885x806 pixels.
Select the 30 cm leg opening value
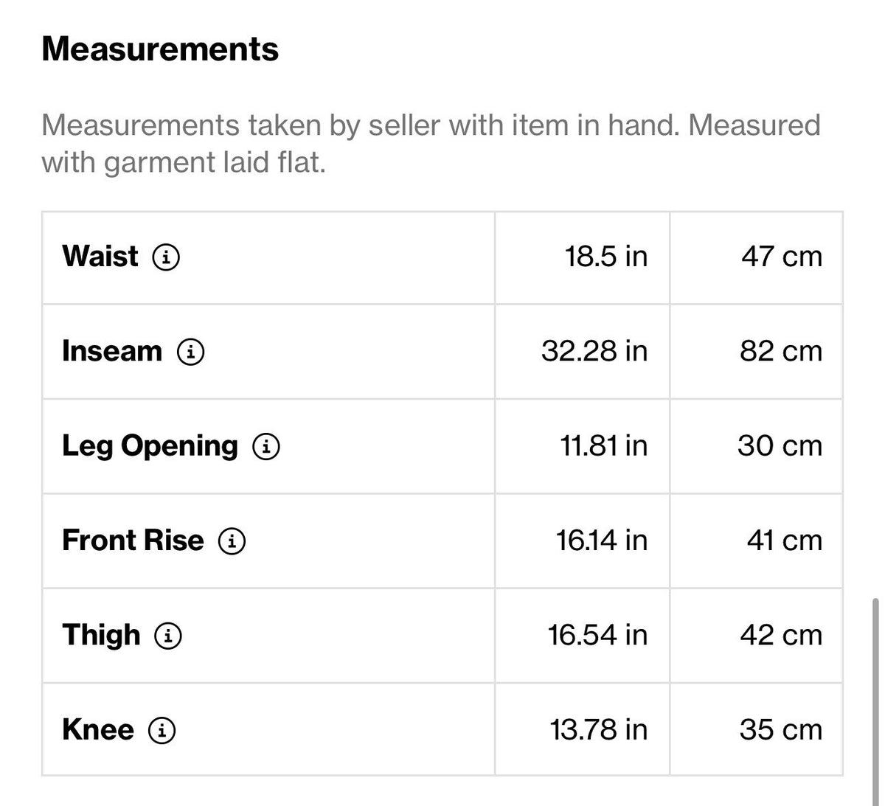tap(780, 446)
